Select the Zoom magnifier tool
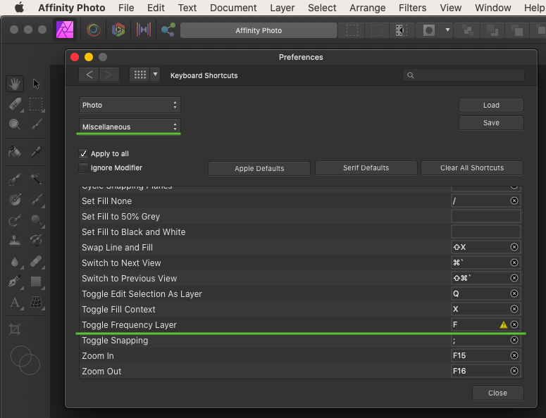 15,124
